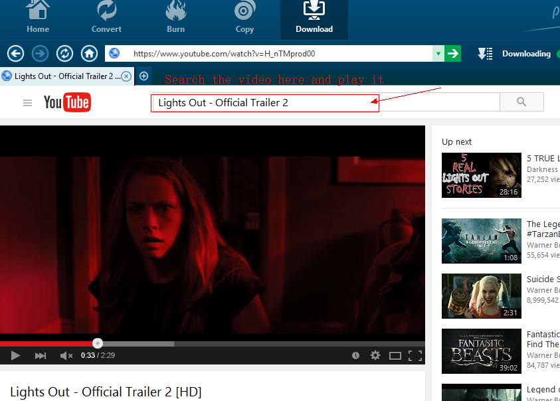Viewport: 560px width, 401px height.
Task: Skip to the next video
Action: pyautogui.click(x=41, y=355)
